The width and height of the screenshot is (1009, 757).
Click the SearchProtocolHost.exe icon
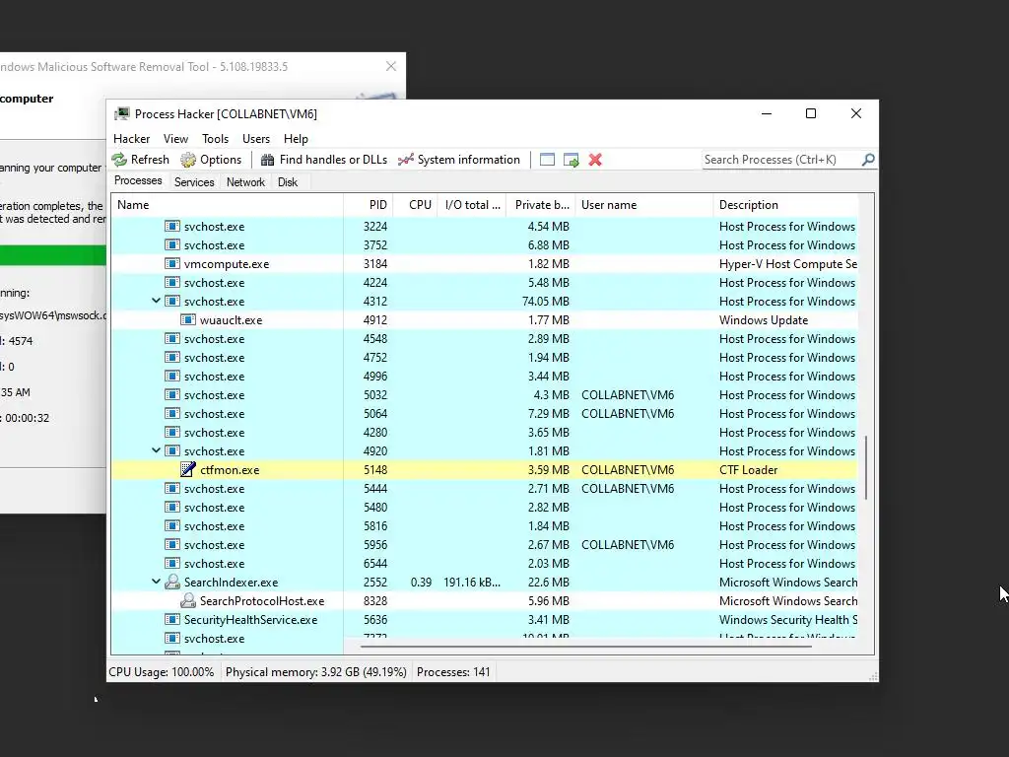pyautogui.click(x=188, y=600)
